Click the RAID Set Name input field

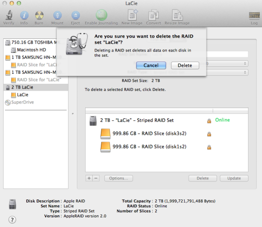[x=227, y=54]
